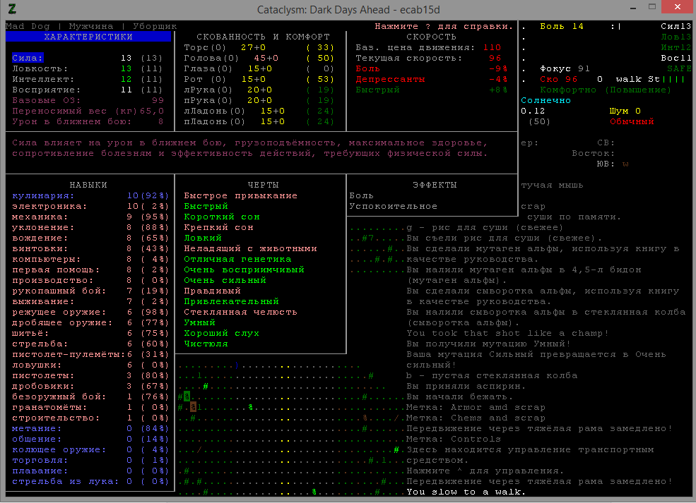Viewport: 696px width, 503px height.
Task: Click the Отличная генетика trait
Action: [237, 259]
